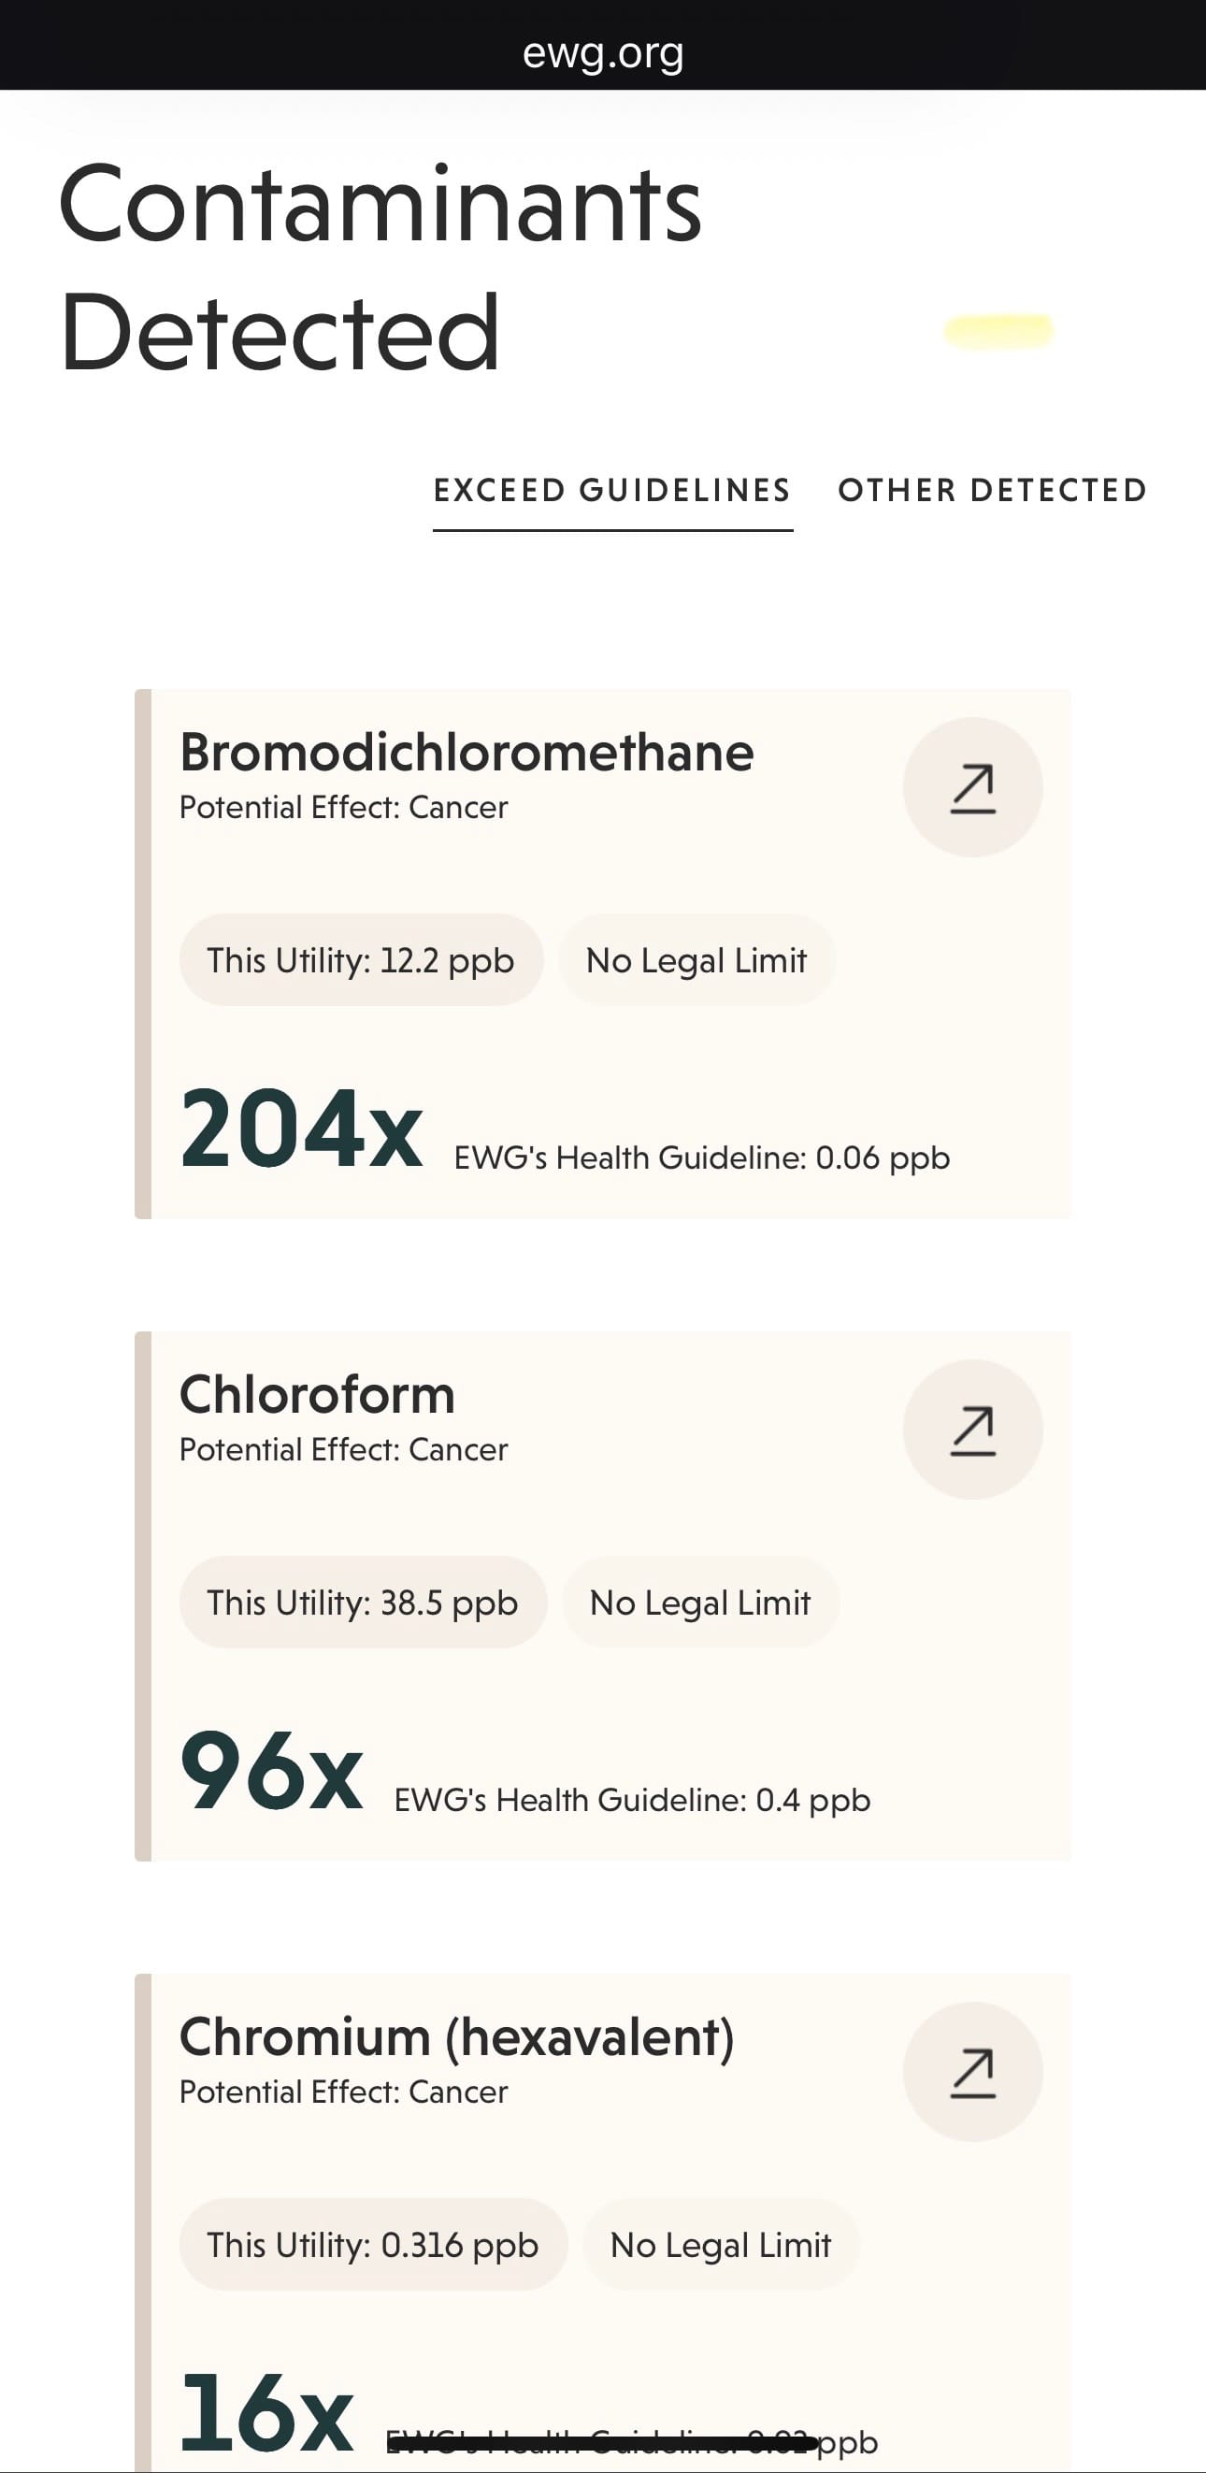Tap This Utility: 0.316 ppb pill
Viewport: 1206px width, 2473px height.
click(374, 2245)
